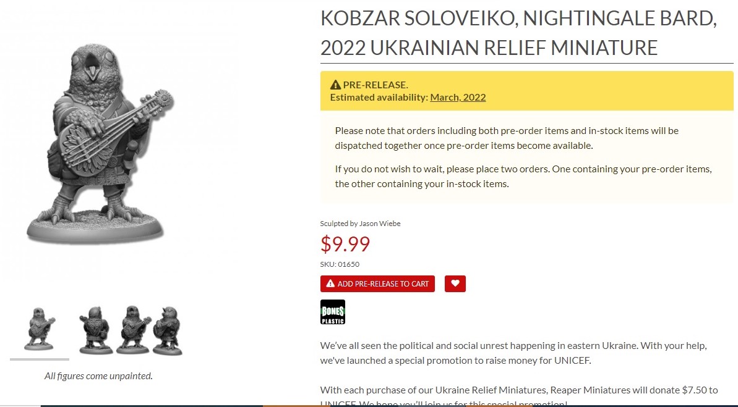The width and height of the screenshot is (738, 407).
Task: Click the heart wishlist icon button
Action: point(455,283)
